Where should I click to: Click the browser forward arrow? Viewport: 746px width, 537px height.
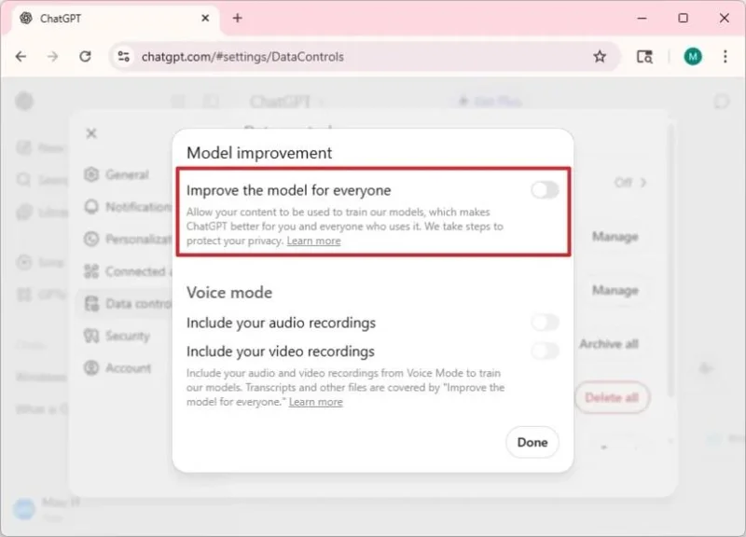52,57
